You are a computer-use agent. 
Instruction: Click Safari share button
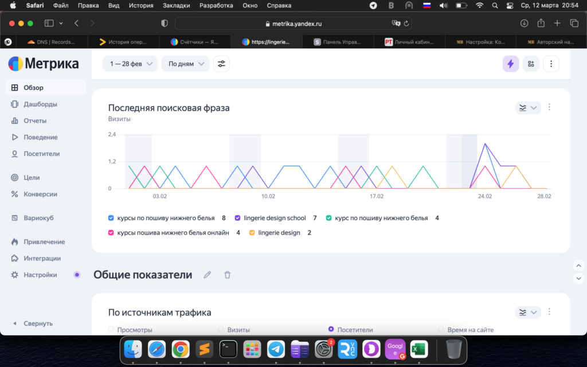[541, 23]
